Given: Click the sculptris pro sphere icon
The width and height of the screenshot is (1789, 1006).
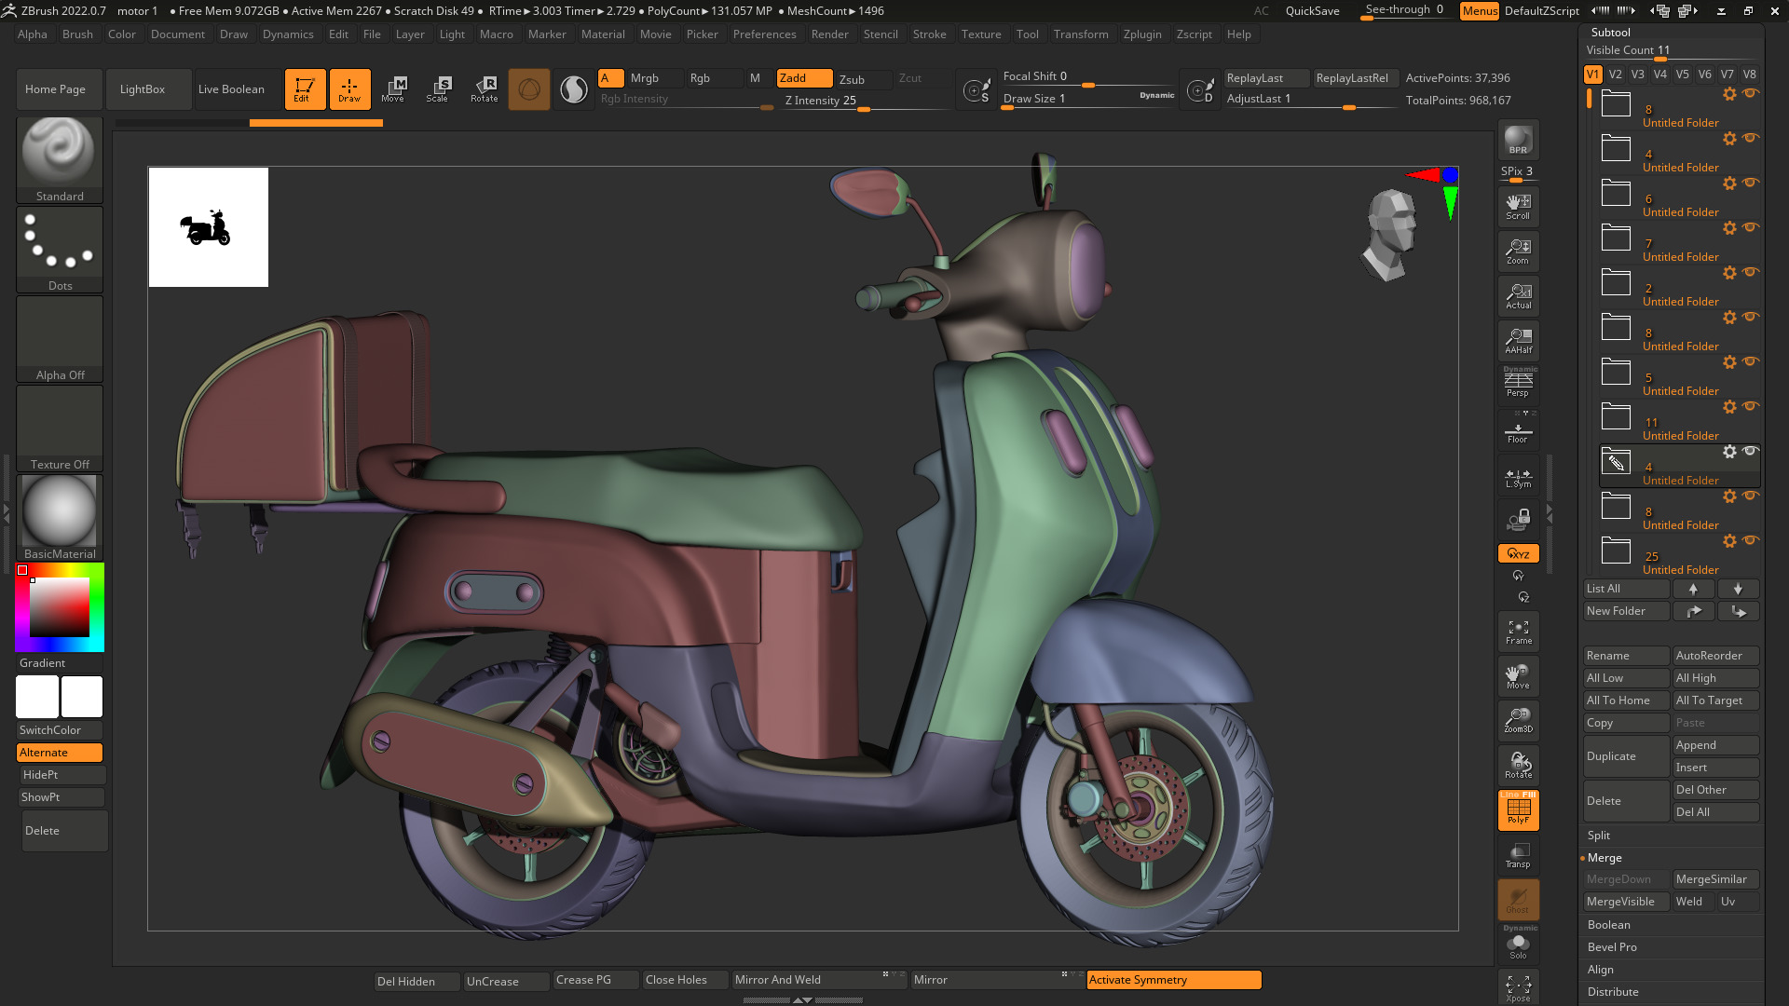Looking at the screenshot, I should click(x=574, y=89).
